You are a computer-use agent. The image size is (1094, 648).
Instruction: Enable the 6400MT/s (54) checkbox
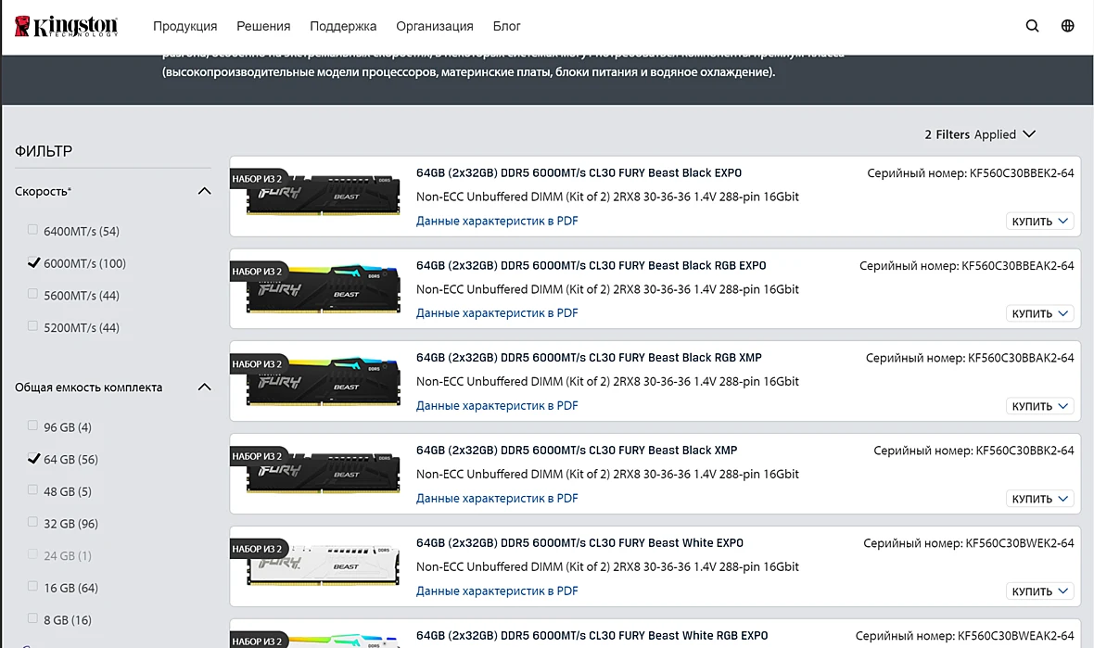pyautogui.click(x=32, y=230)
